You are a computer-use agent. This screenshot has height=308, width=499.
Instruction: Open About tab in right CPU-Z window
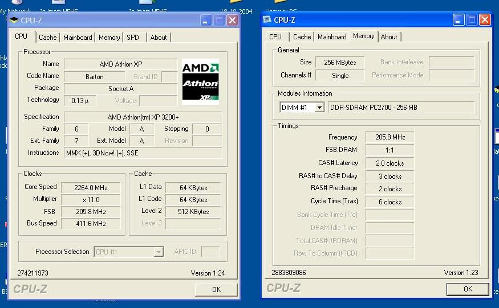coord(389,37)
